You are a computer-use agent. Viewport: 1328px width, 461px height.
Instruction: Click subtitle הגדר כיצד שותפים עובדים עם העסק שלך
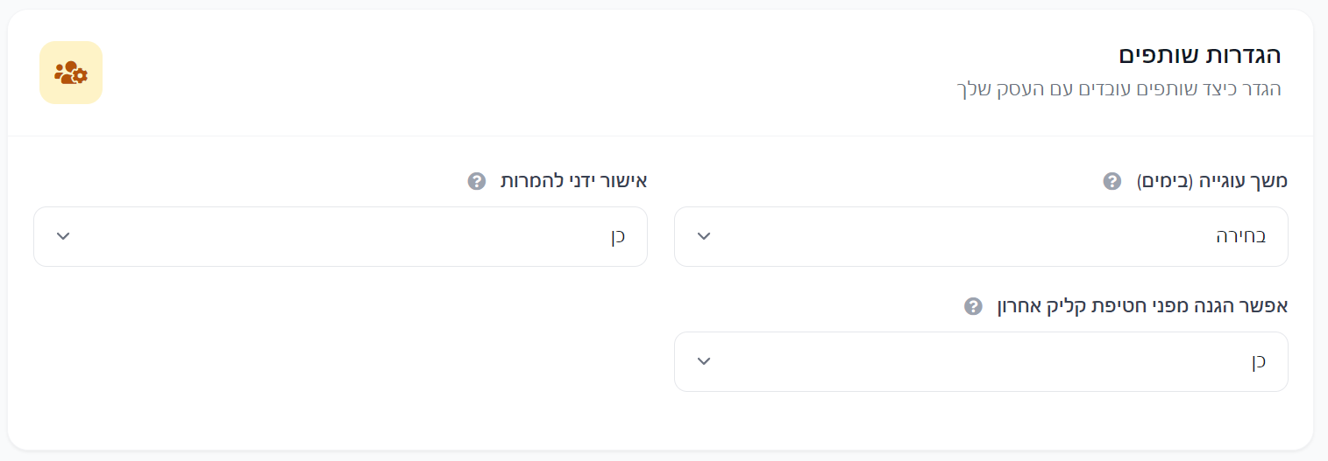pos(1119,88)
